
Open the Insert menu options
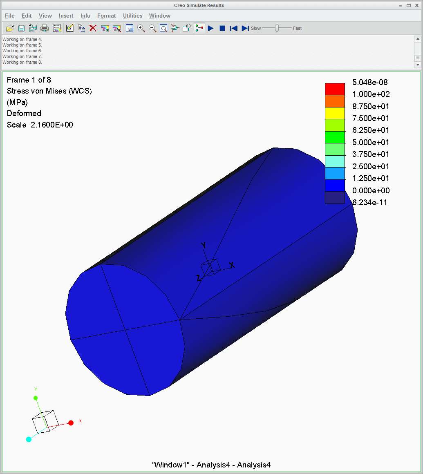(x=66, y=16)
